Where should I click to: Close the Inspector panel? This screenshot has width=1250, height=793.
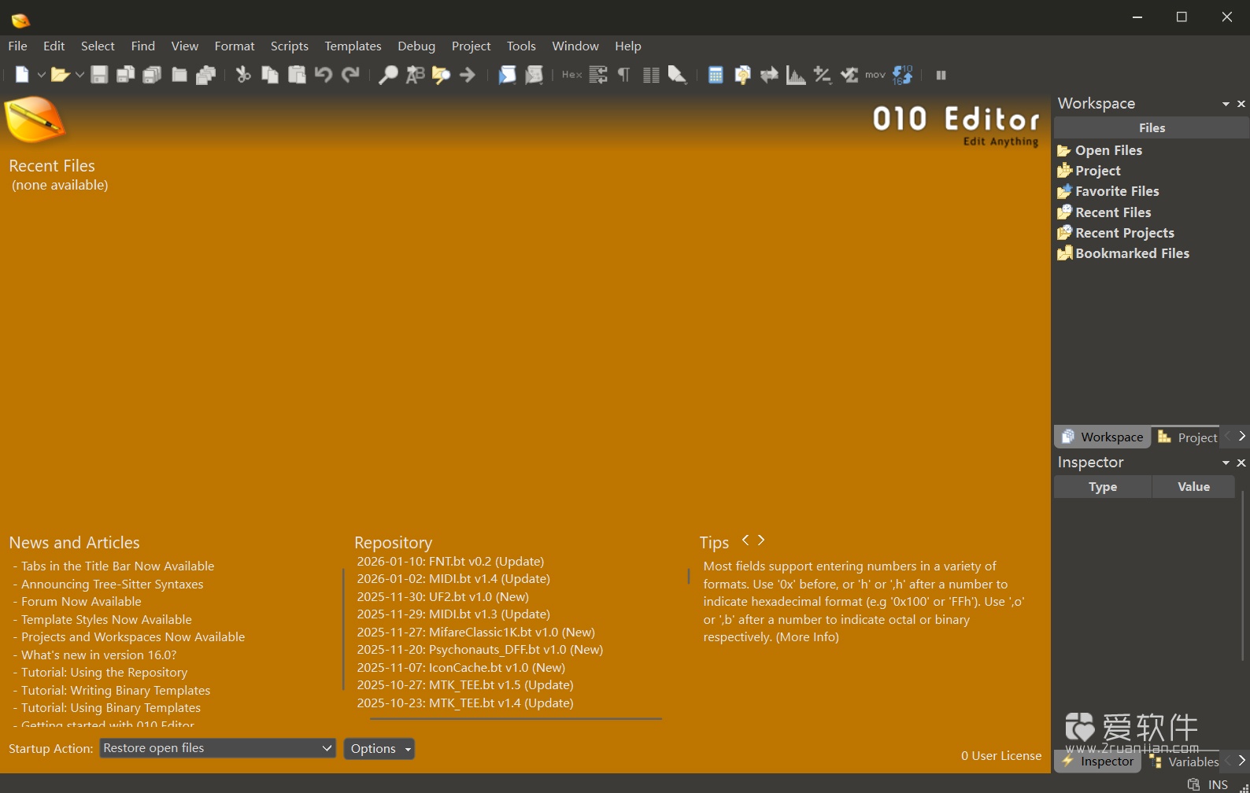click(x=1241, y=463)
